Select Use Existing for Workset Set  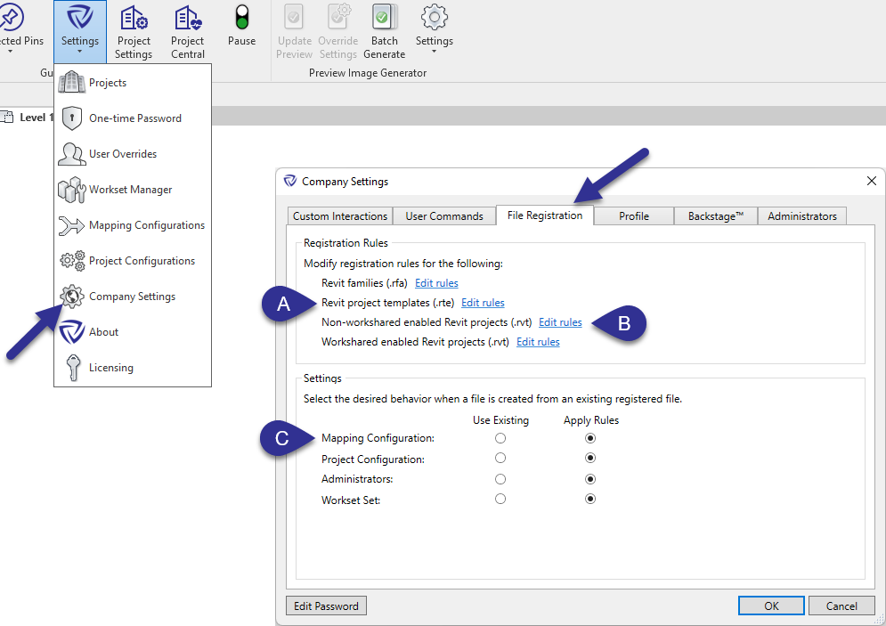coord(500,500)
